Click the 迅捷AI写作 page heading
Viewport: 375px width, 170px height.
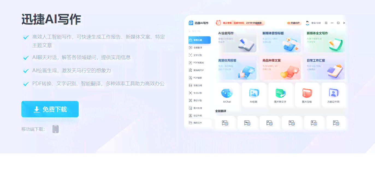click(x=51, y=20)
